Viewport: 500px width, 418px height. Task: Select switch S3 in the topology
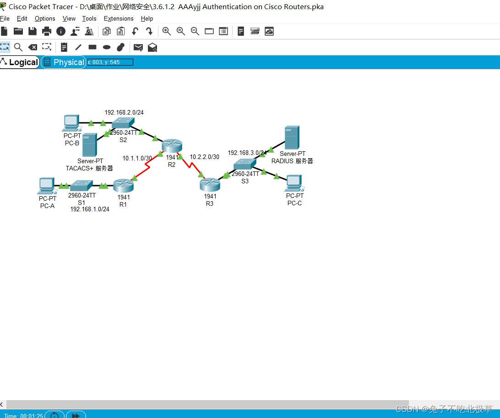[x=245, y=165]
